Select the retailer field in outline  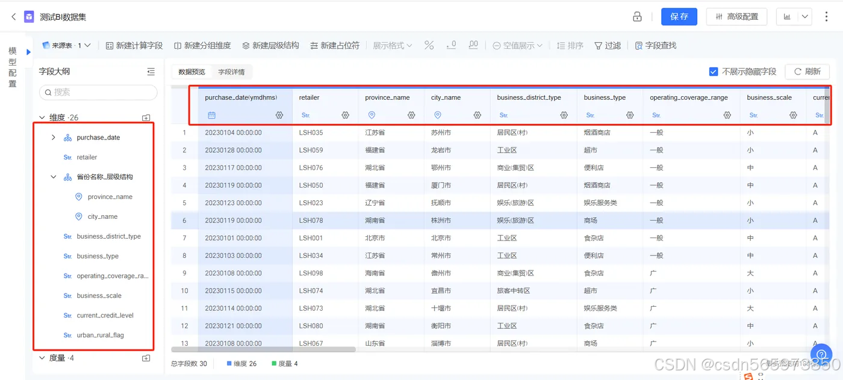coord(87,158)
